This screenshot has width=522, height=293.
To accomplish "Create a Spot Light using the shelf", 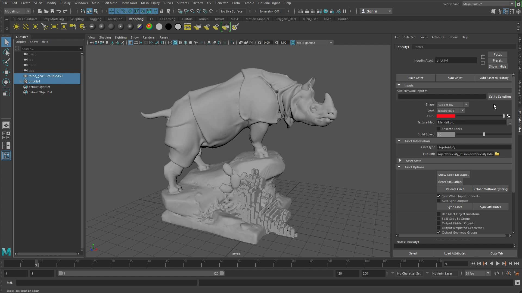I will pos(45,27).
